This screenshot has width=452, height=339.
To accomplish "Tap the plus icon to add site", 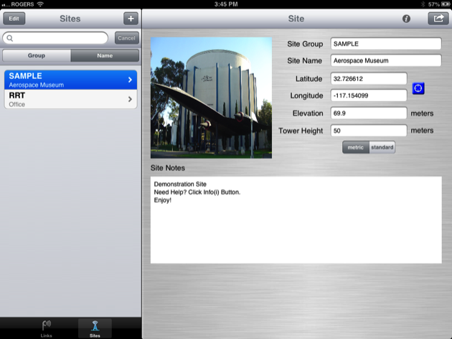I will pyautogui.click(x=131, y=19).
